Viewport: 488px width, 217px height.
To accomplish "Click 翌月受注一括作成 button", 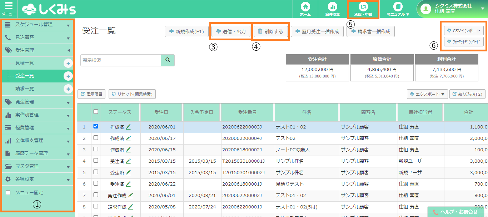I will tap(317, 31).
